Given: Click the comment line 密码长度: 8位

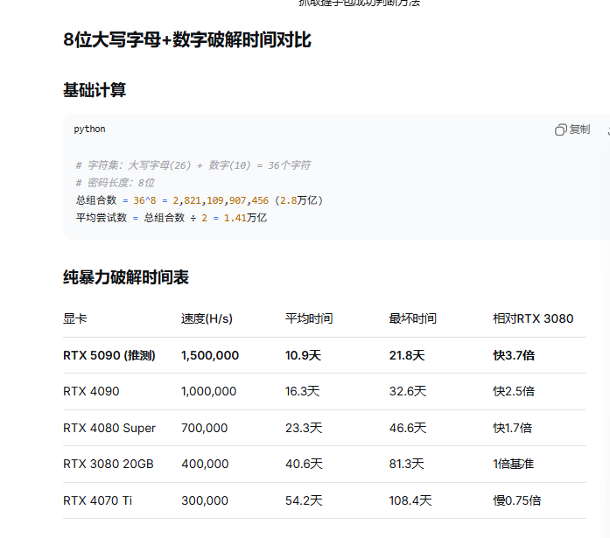Looking at the screenshot, I should [x=116, y=183].
